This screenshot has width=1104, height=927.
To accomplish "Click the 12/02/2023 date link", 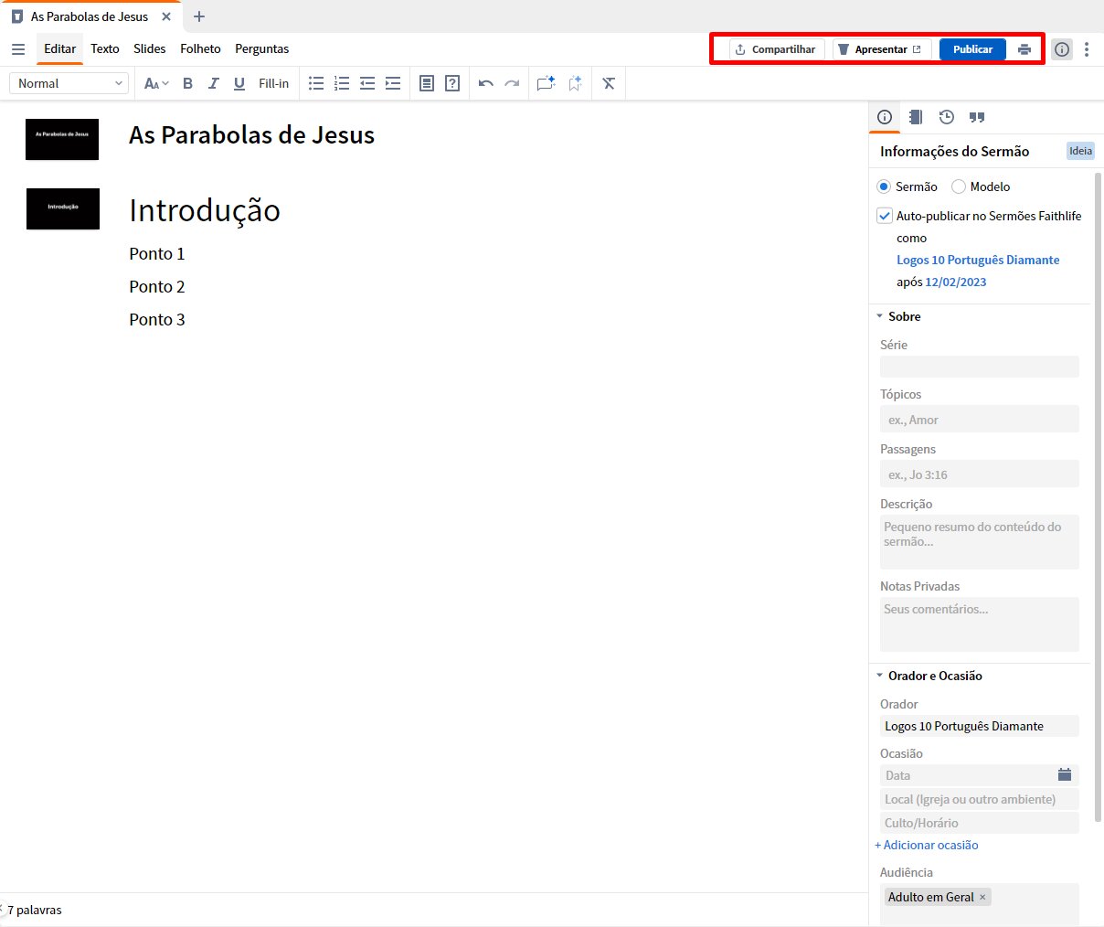I will click(x=956, y=282).
